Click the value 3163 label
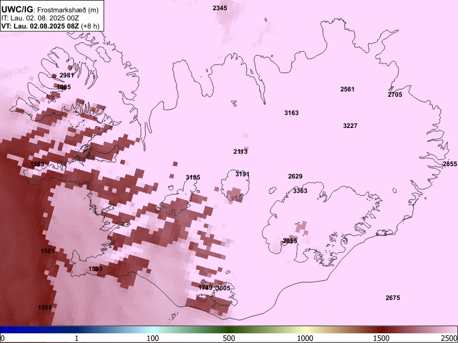Viewport: 458px width, 343px height. pyautogui.click(x=292, y=113)
